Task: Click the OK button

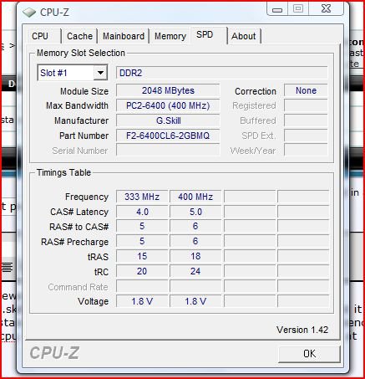Action: 309,354
